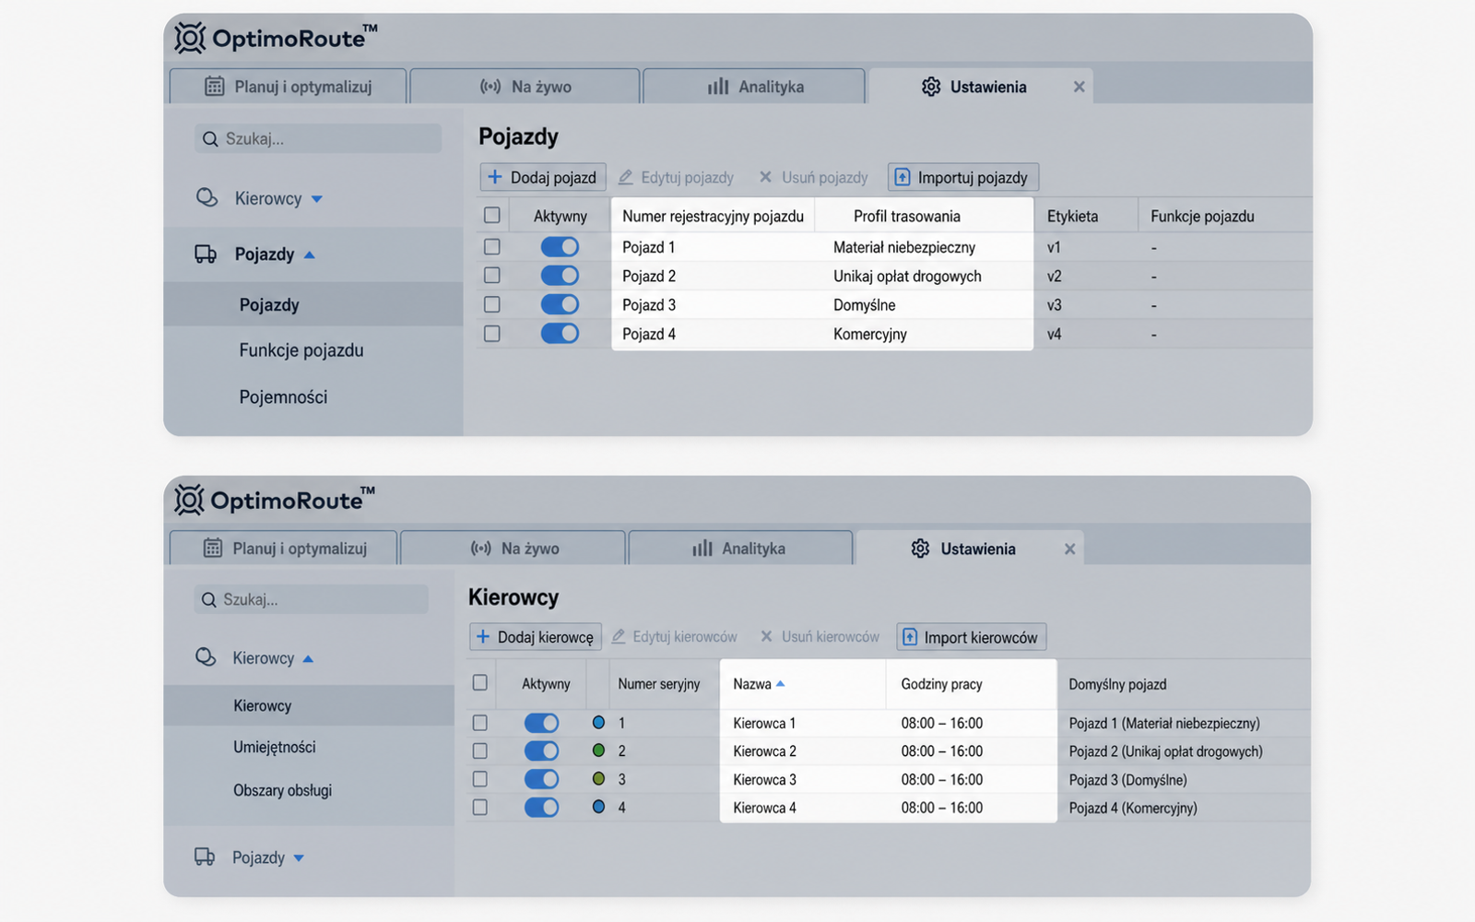1475x922 pixels.
Task: Click the calendar icon on the top Planuj i optymalizuj tab
Action: click(214, 87)
